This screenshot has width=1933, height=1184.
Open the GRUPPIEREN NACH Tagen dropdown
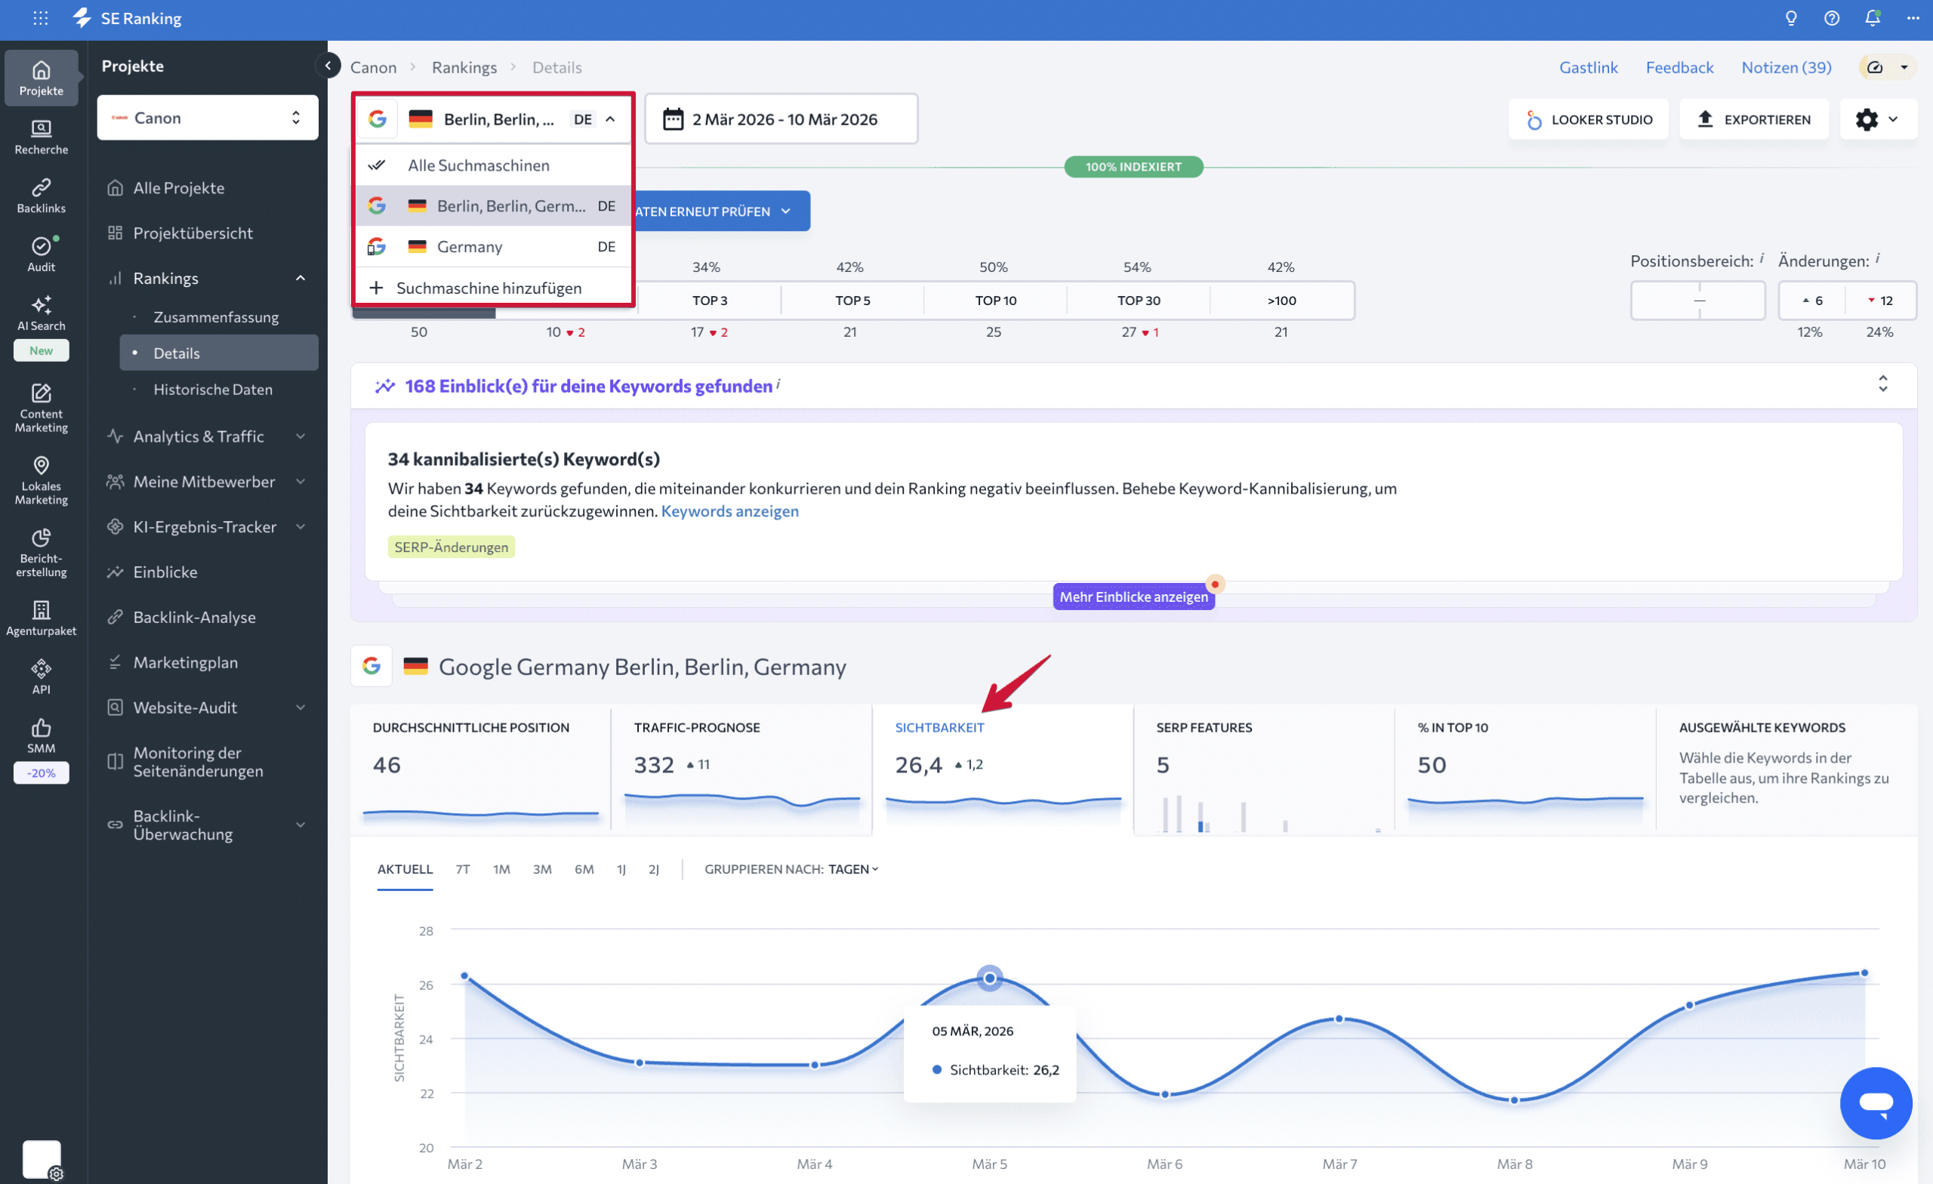tap(852, 868)
